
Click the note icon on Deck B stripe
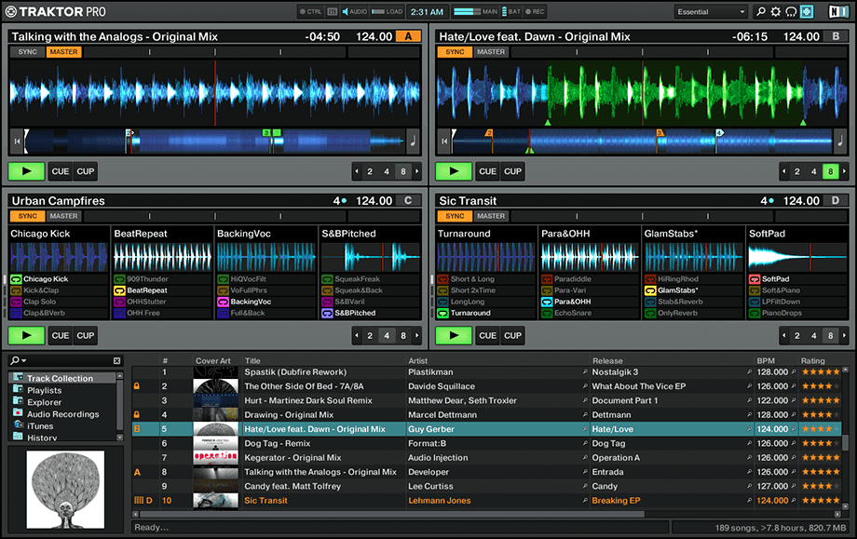click(839, 141)
